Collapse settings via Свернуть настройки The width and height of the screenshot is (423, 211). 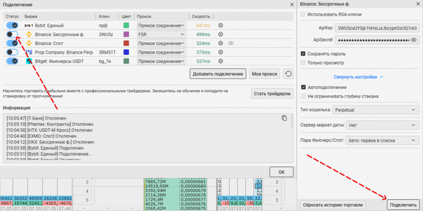tap(358, 77)
